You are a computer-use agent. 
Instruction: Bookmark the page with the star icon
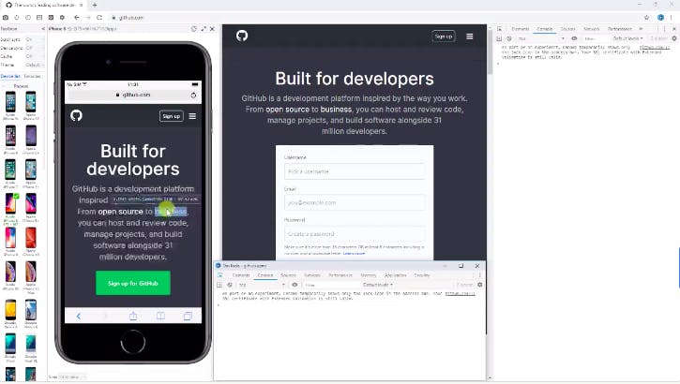(646, 17)
